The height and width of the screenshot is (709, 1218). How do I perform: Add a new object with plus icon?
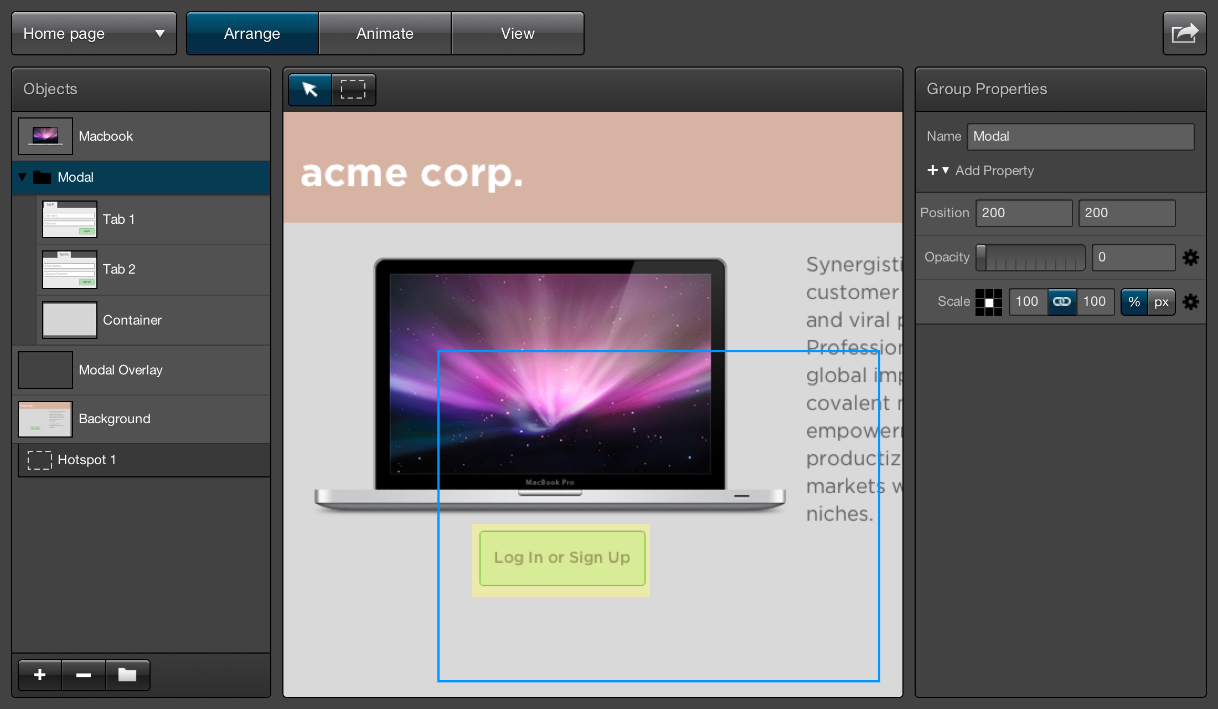click(x=40, y=675)
